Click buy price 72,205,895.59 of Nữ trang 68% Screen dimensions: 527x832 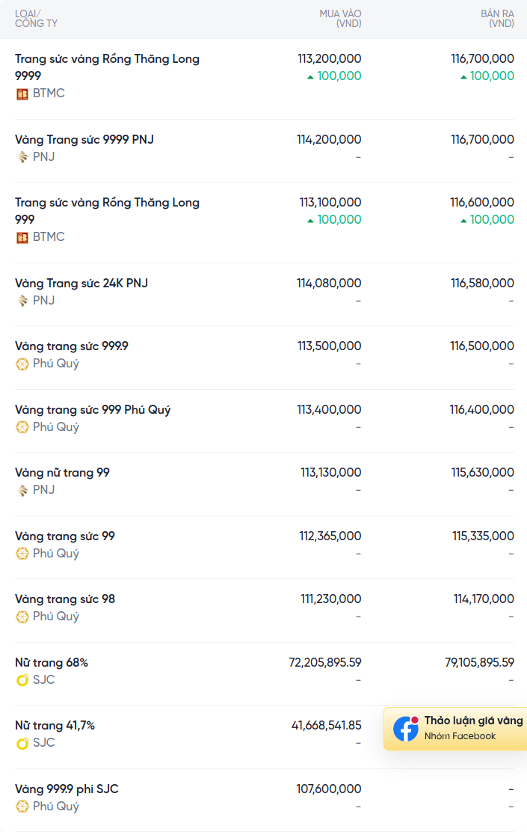(325, 663)
